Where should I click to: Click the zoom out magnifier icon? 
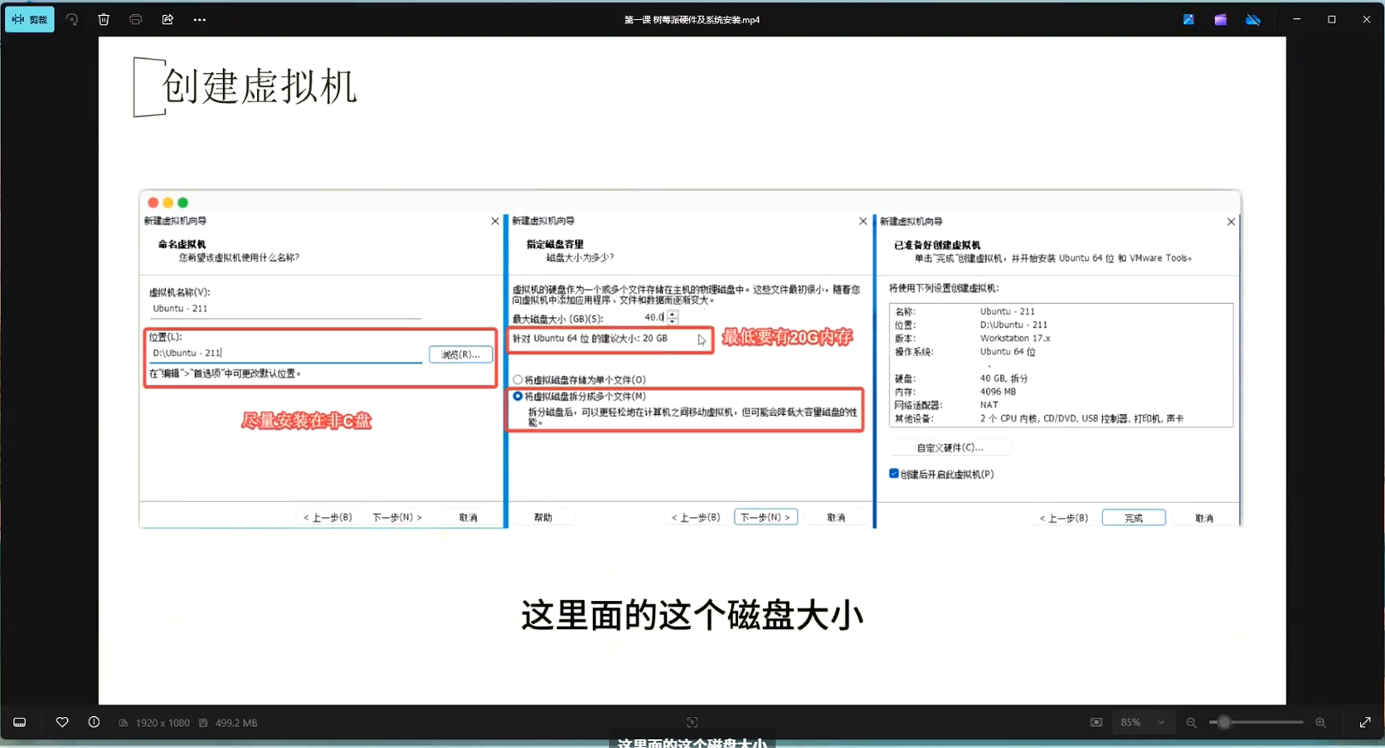(x=1191, y=722)
